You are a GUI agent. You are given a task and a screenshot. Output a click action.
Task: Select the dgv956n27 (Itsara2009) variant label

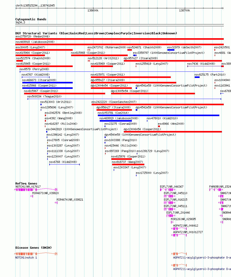click(113, 108)
